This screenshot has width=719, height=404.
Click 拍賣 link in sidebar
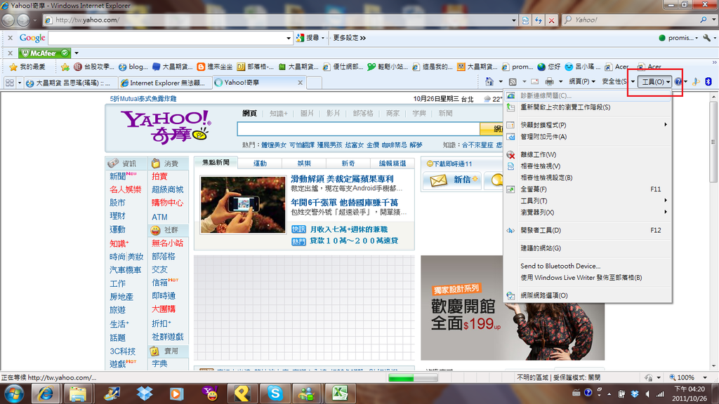click(x=159, y=176)
